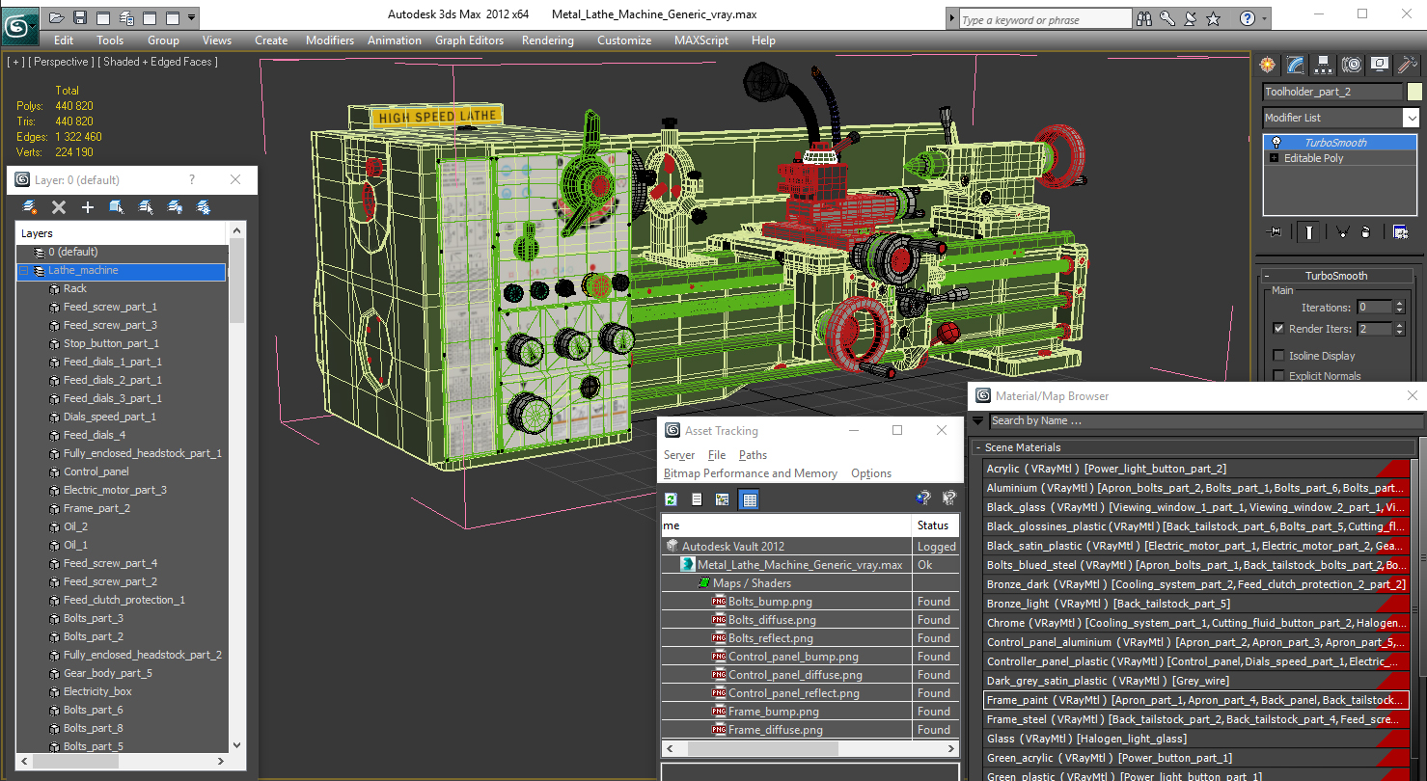Viewport: 1427px width, 781px height.
Task: Collapse the Scene Materials group
Action: point(978,447)
